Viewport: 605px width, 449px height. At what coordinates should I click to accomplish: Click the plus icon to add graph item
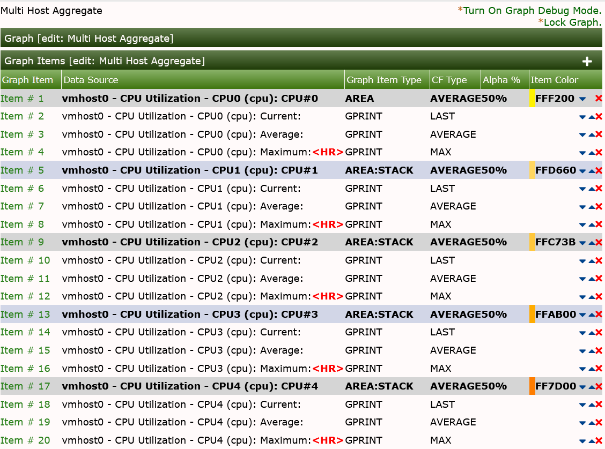[587, 61]
